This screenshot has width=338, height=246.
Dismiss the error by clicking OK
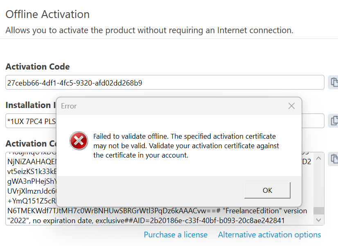click(267, 190)
